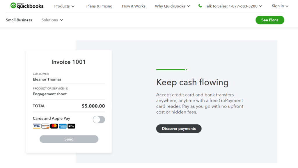
Task: Click the American Express card icon
Action: pos(63,126)
